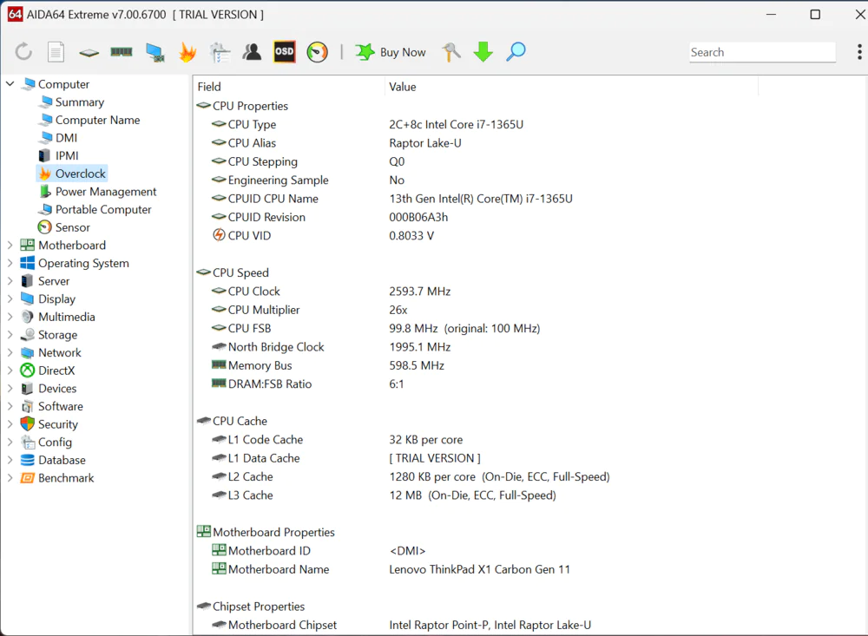
Task: Select Computer Name in the tree
Action: (90, 120)
